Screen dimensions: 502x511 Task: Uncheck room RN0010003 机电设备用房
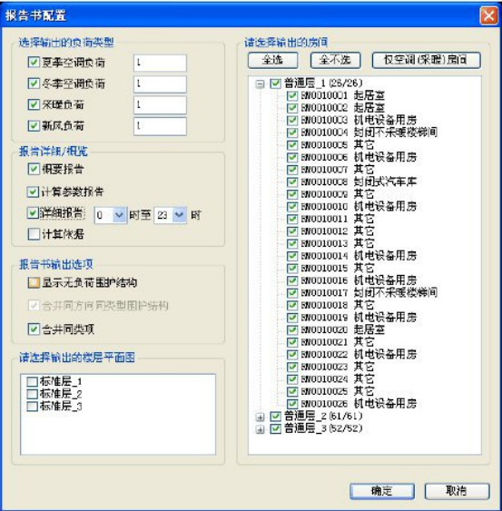[292, 120]
